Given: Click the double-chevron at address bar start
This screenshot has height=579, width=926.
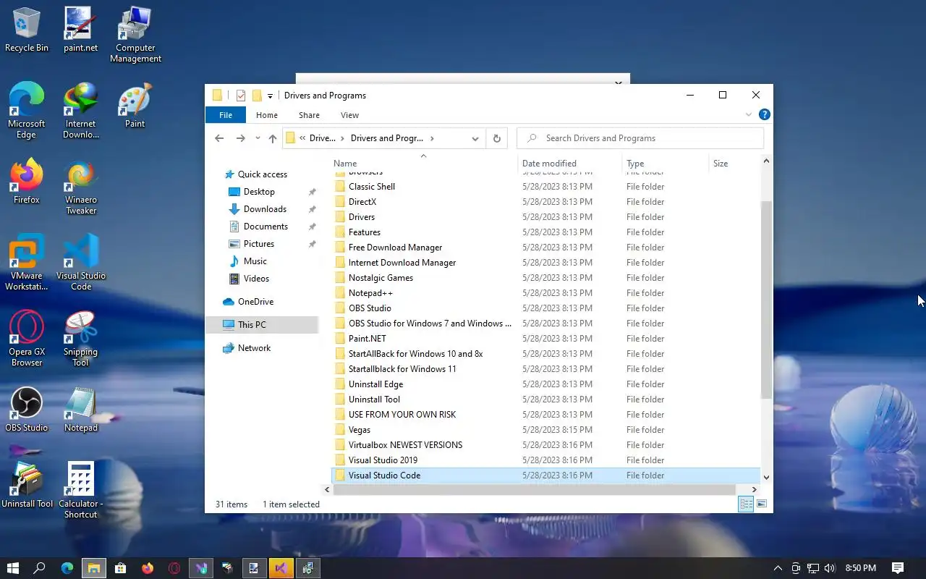Looking at the screenshot, I should (x=302, y=138).
